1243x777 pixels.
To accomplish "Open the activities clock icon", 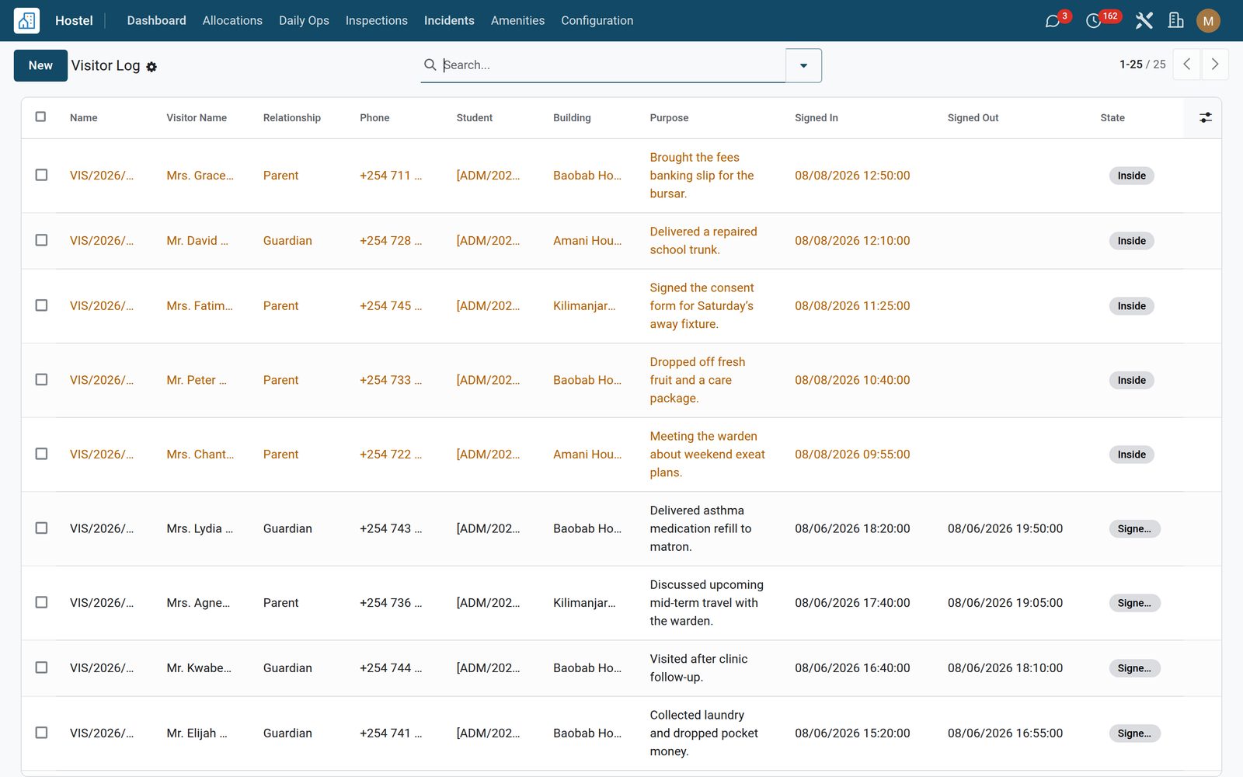I will (1093, 21).
